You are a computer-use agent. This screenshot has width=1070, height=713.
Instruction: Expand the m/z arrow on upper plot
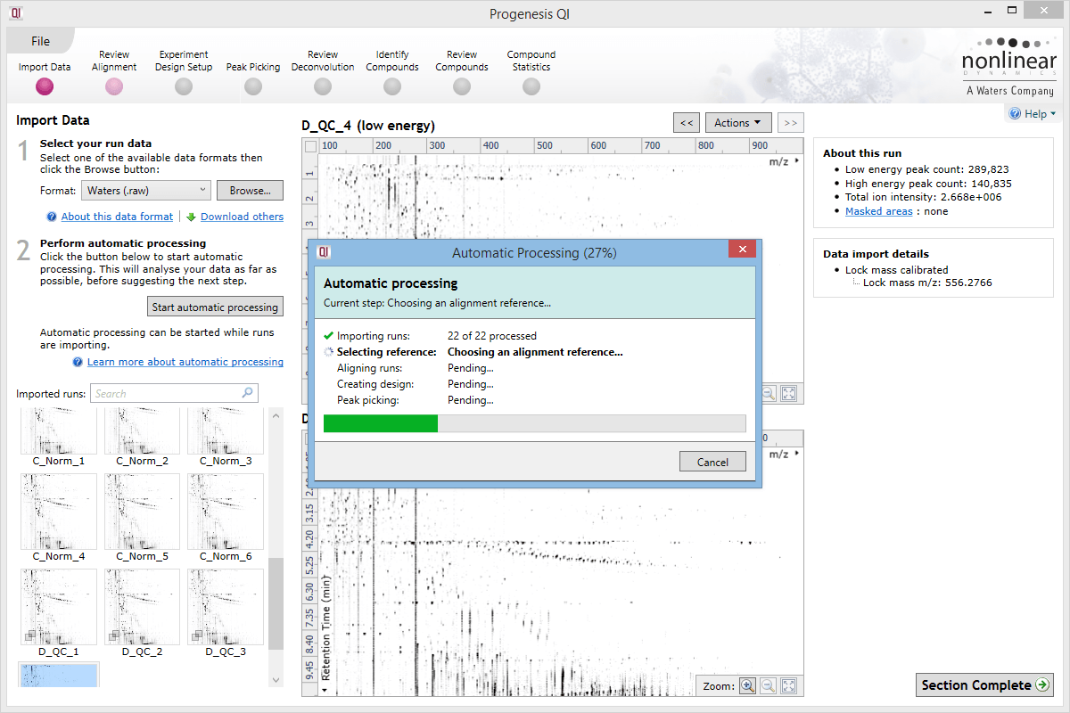coord(796,162)
